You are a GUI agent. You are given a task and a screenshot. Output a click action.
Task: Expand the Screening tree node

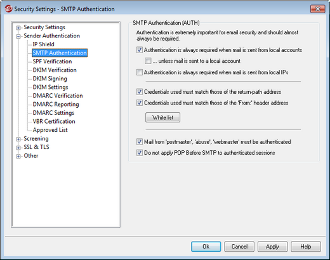18,139
